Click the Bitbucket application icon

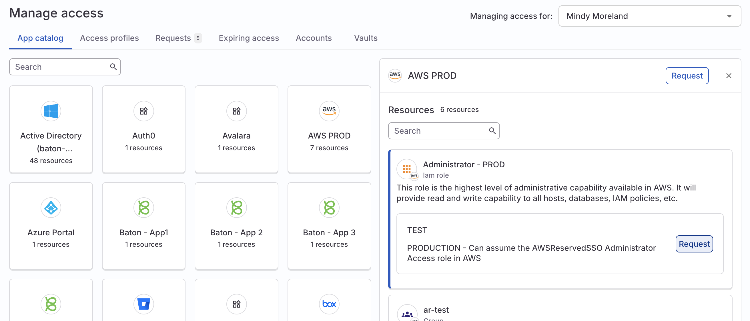tap(143, 304)
